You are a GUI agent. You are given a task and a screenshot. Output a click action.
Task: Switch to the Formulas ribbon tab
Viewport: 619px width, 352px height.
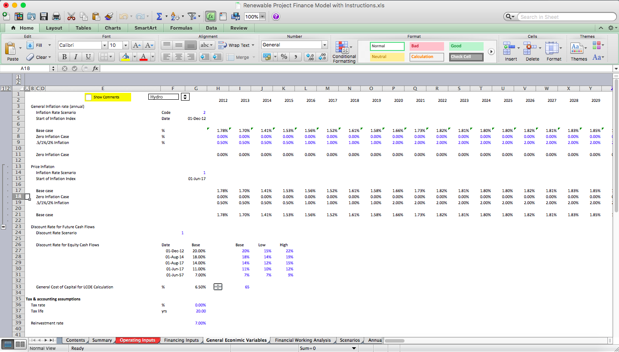pyautogui.click(x=181, y=28)
